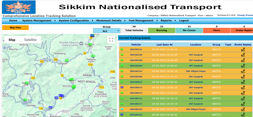Open route replay for SK01B0627
This screenshot has height=117, width=253.
[x=243, y=82]
